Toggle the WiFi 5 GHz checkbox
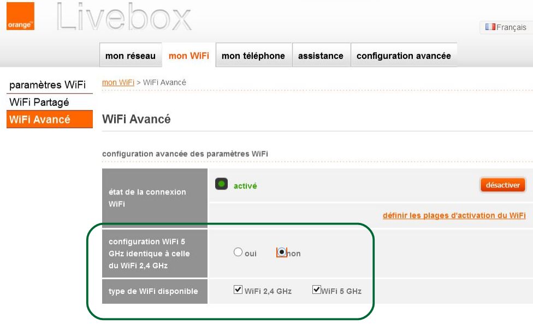Image resolution: width=533 pixels, height=325 pixels. coord(317,289)
